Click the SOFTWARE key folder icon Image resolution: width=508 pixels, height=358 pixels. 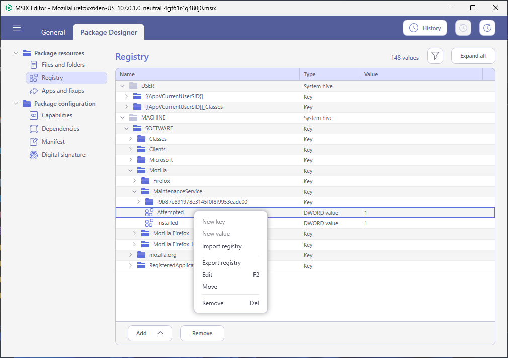[137, 128]
